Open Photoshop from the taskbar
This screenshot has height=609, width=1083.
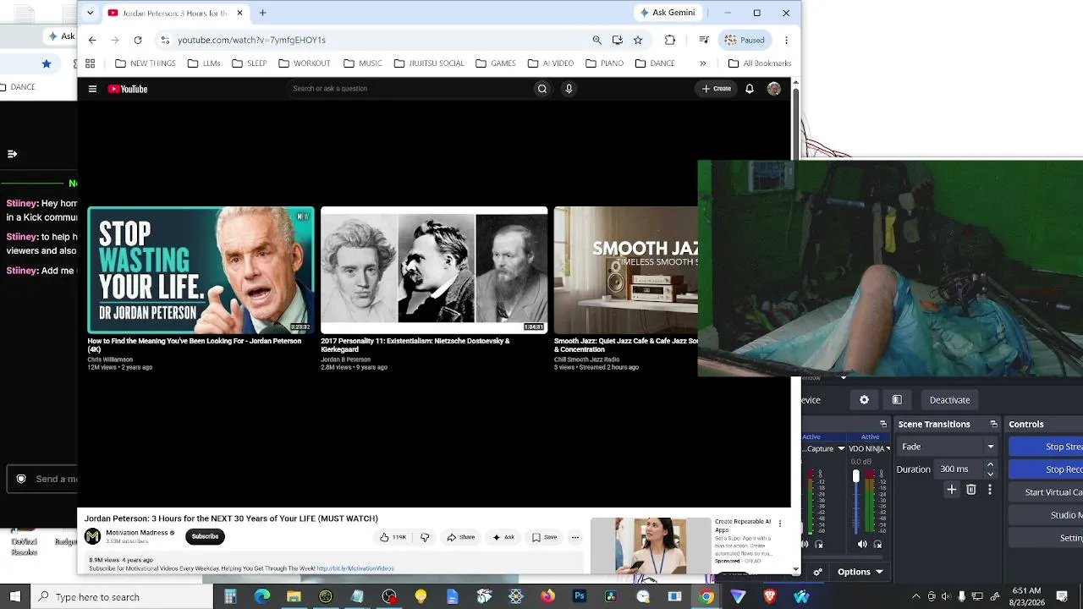580,597
